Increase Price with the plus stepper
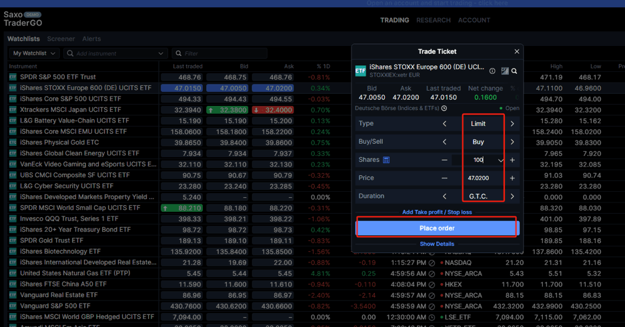Viewport: 625px width, 327px height. click(x=512, y=178)
